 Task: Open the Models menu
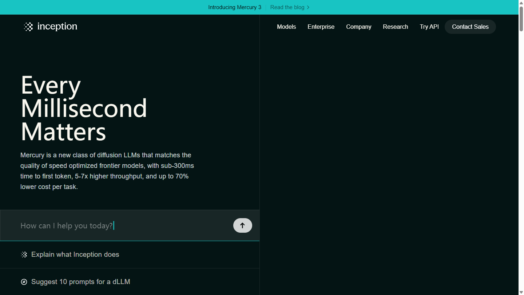click(x=286, y=27)
